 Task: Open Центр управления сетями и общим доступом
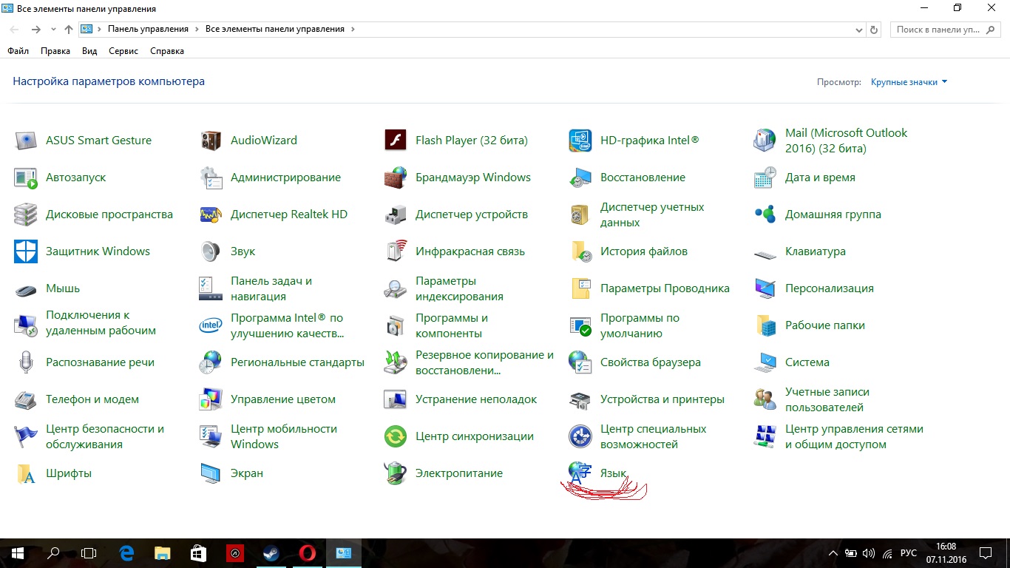coord(854,436)
